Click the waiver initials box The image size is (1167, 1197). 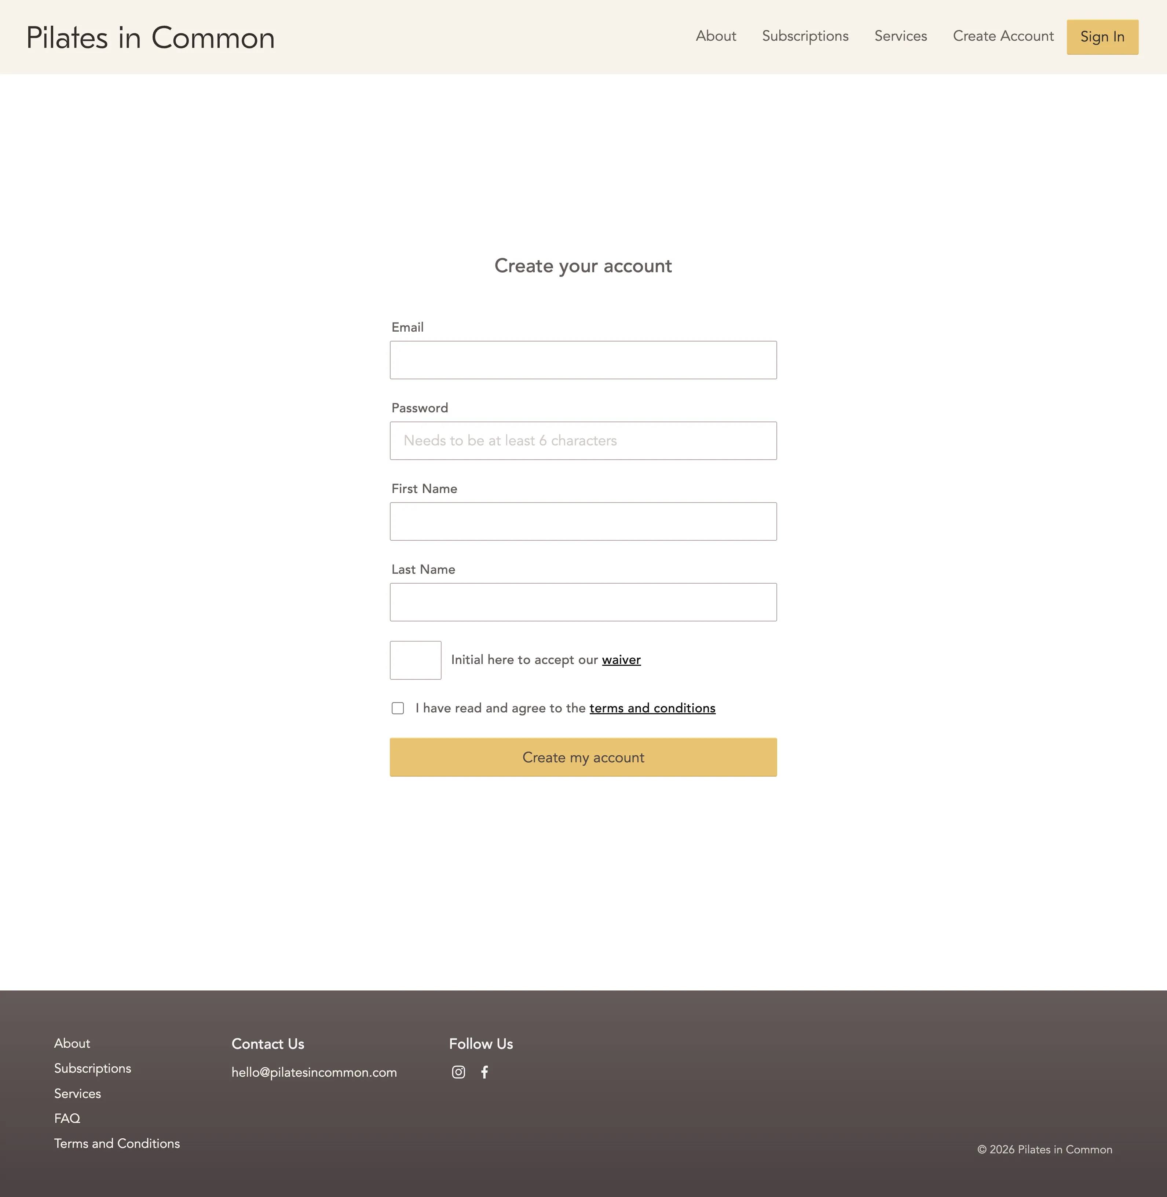[x=416, y=660]
